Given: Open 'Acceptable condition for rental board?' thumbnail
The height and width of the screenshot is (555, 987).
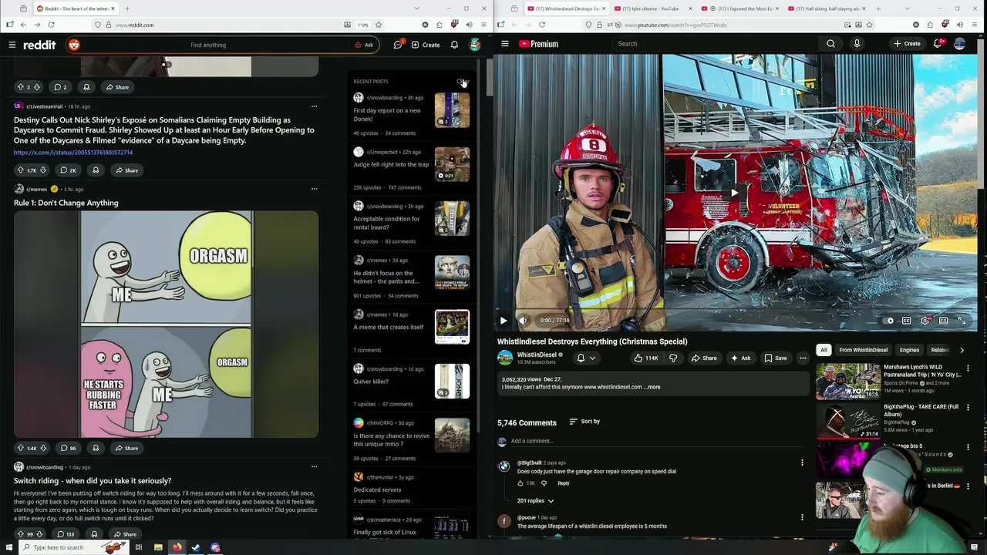Looking at the screenshot, I should (452, 219).
